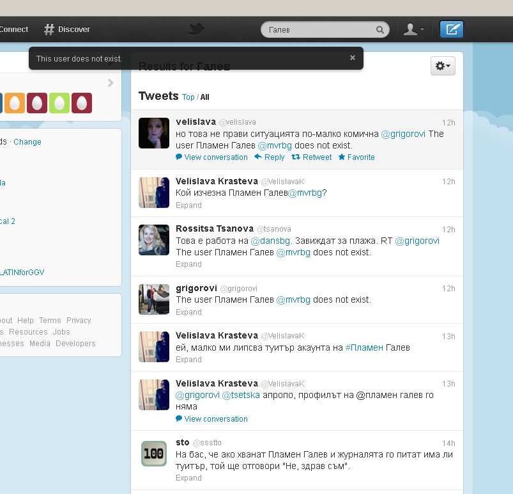Open the Terms footer link
This screenshot has width=513, height=494.
pos(50,320)
